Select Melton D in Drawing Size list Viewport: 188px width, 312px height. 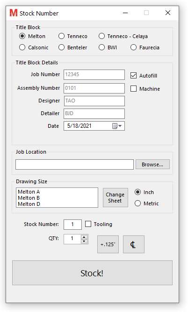[x=29, y=204]
